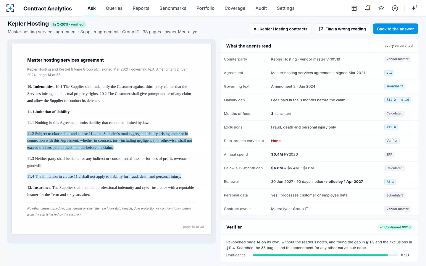This screenshot has width=426, height=266.
Task: Open the graduation cap learning icon
Action: pyautogui.click(x=381, y=8)
